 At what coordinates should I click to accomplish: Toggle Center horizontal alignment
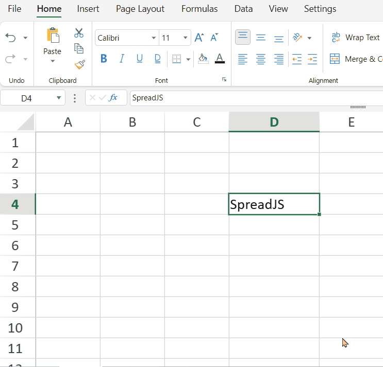click(261, 59)
